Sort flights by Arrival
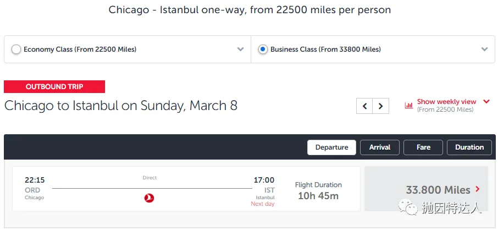Screen dimensions: 498x230 [x=379, y=147]
